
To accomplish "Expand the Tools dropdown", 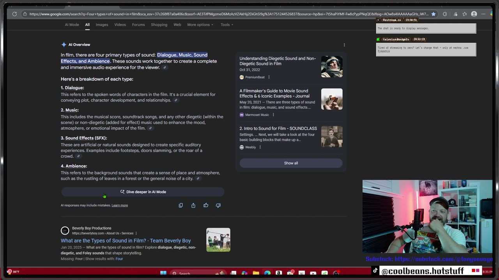I will (x=227, y=24).
